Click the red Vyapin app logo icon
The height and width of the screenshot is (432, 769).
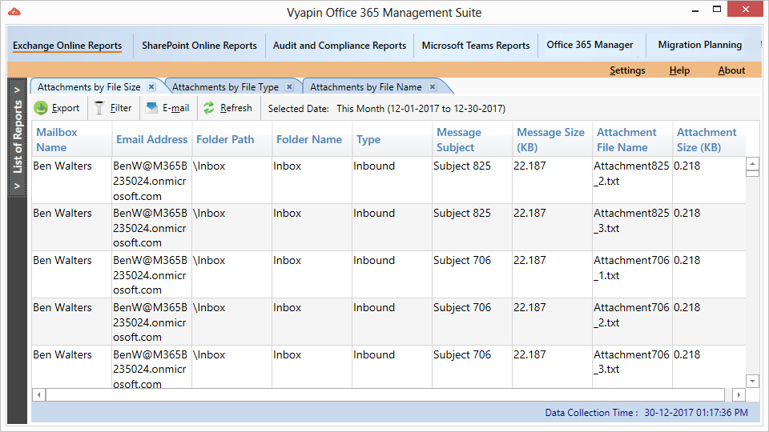click(x=14, y=11)
